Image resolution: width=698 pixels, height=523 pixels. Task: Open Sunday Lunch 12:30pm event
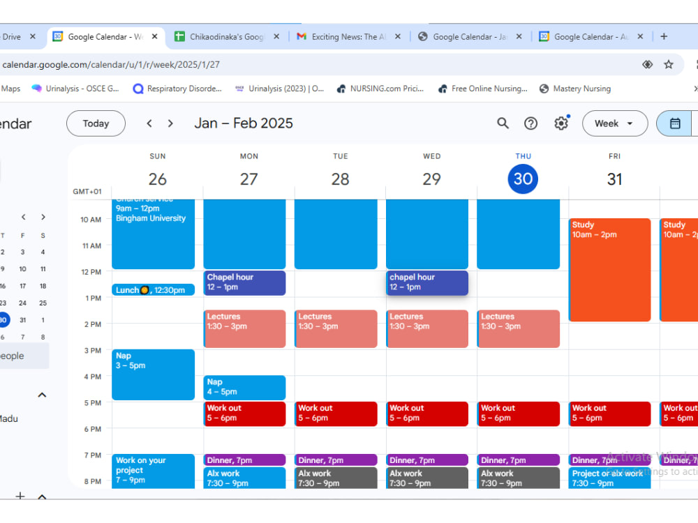coord(153,290)
